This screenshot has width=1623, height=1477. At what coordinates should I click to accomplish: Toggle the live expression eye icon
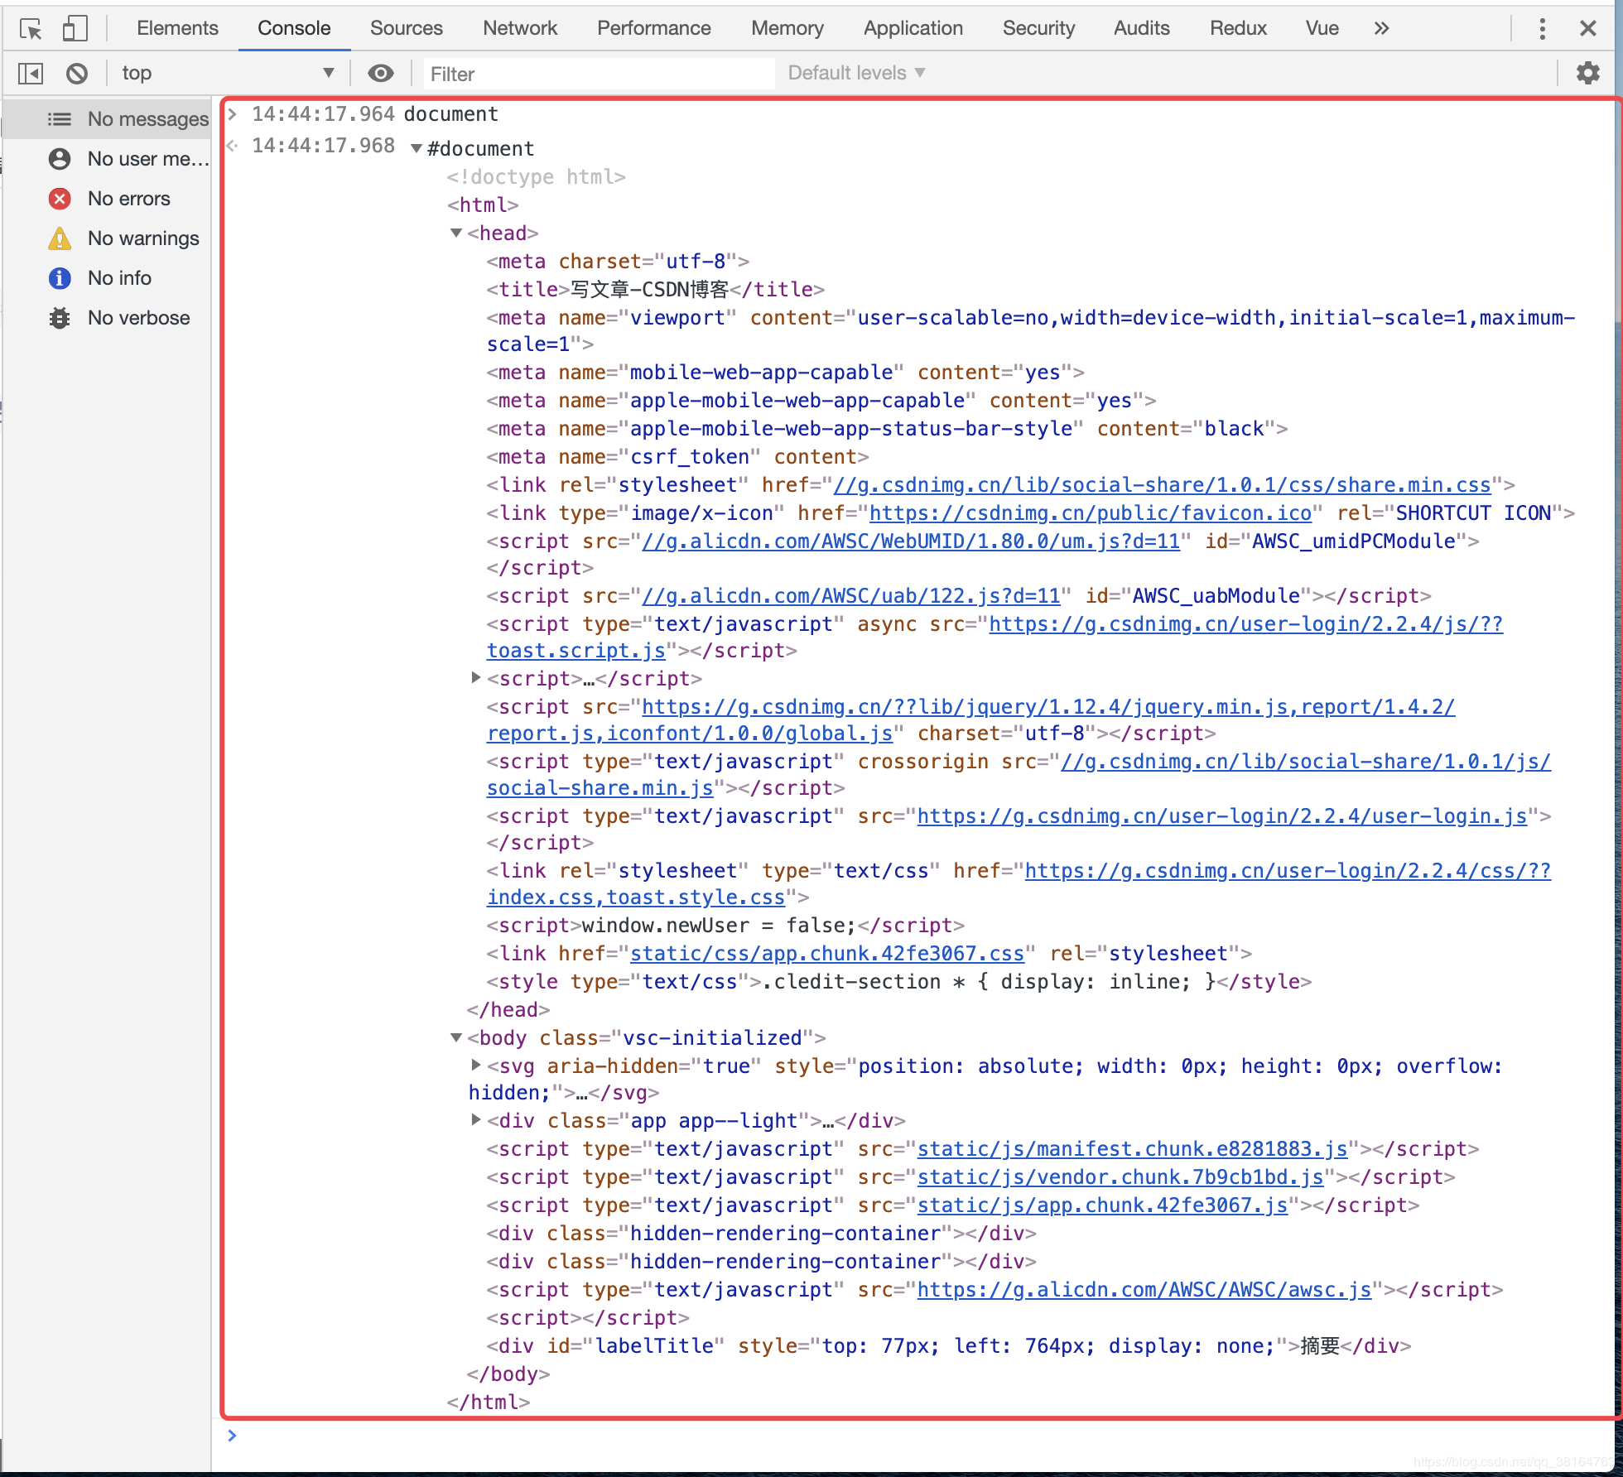click(x=381, y=74)
